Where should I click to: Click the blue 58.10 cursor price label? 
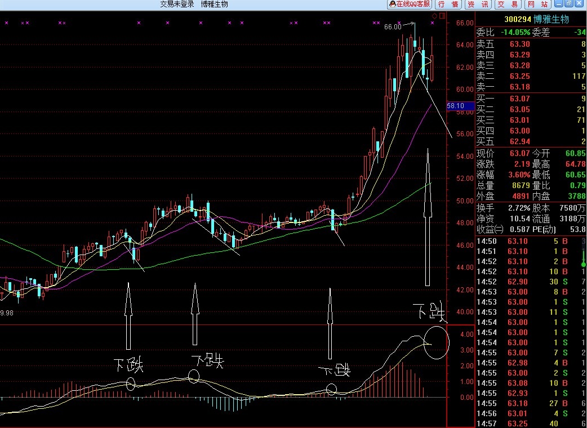[460, 106]
